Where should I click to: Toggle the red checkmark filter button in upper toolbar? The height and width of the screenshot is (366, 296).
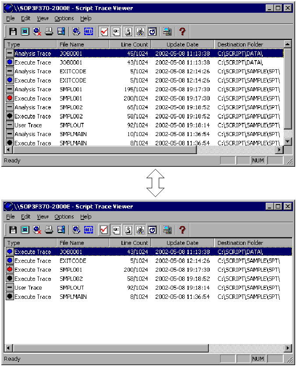coord(104,32)
